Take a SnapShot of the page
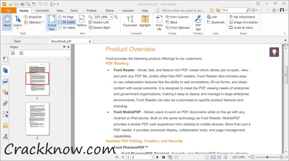Viewport: 289px width, 161px height. tap(33, 17)
